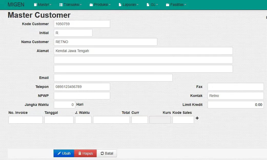The image size is (267, 160).
Task: Expand the Produksi dropdown caret
Action: point(109,5)
